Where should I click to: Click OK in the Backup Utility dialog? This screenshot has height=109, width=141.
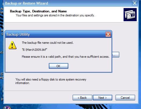58,66
